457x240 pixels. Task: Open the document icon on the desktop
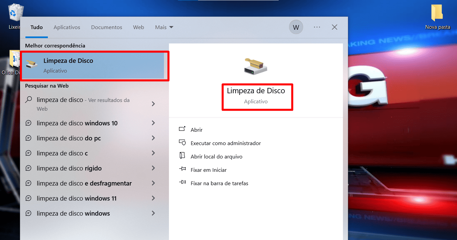(15, 60)
